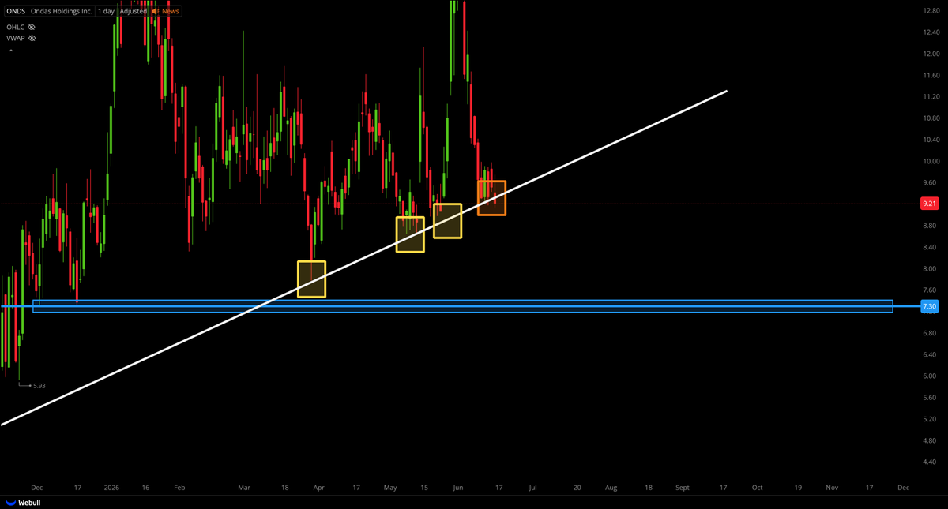948x509 pixels.
Task: Click the blue 7.30 price line label
Action: pos(930,305)
